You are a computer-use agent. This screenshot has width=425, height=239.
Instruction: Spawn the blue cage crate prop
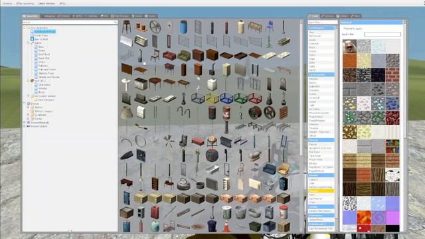(226, 98)
